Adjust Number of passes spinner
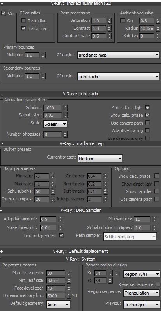 [65, 134]
